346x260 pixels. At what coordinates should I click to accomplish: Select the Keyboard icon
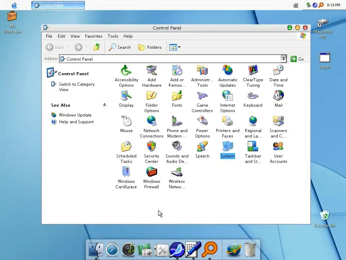coord(253,99)
